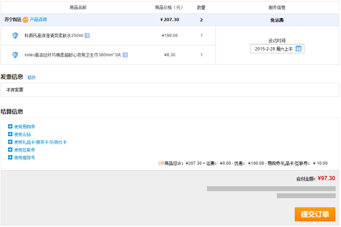Screen dimensions: 341x227
Task: Click the ¥8.30 price cell
Action: (x=169, y=55)
